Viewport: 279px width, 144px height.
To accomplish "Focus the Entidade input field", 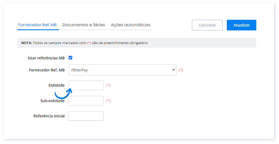I will pos(86,85).
